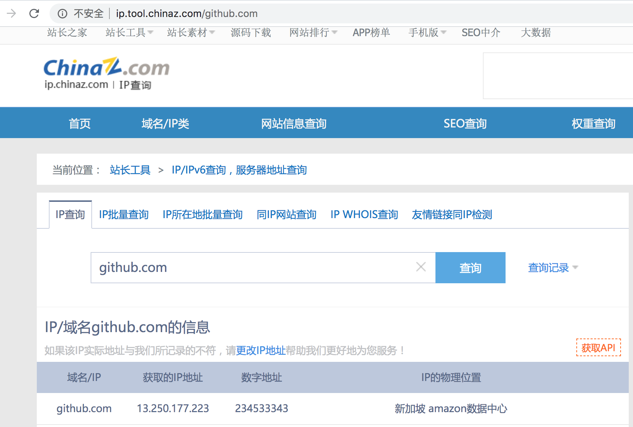The width and height of the screenshot is (633, 427).
Task: Expand the 网站排行 dropdown menu
Action: (x=313, y=33)
